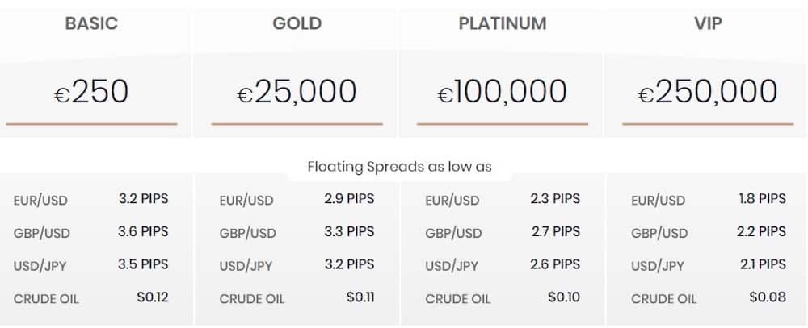Click CRUDE OIL in the VIP column
The image size is (808, 328).
[x=663, y=299]
